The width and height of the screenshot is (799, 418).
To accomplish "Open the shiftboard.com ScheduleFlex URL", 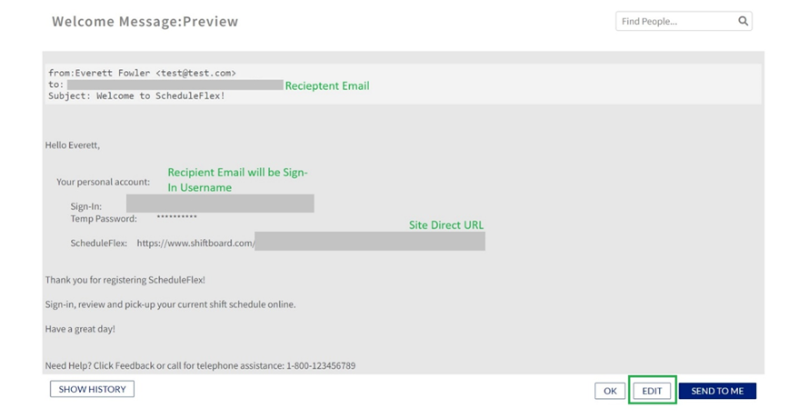I will point(195,243).
